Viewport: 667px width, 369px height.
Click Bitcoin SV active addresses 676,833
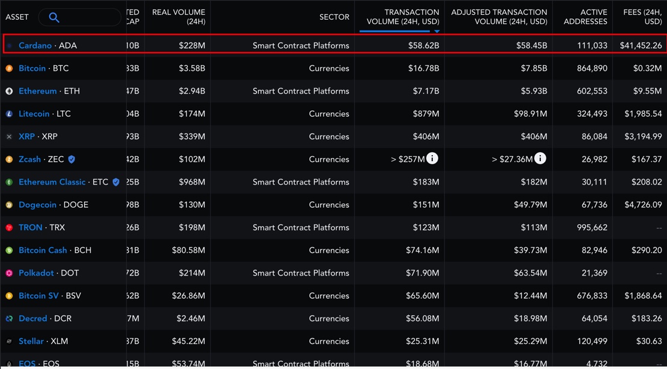pyautogui.click(x=592, y=296)
